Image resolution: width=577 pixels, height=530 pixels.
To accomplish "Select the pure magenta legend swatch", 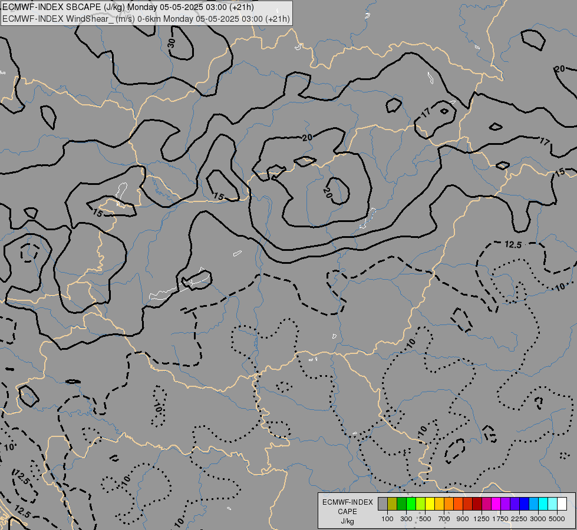I will click(x=496, y=504).
